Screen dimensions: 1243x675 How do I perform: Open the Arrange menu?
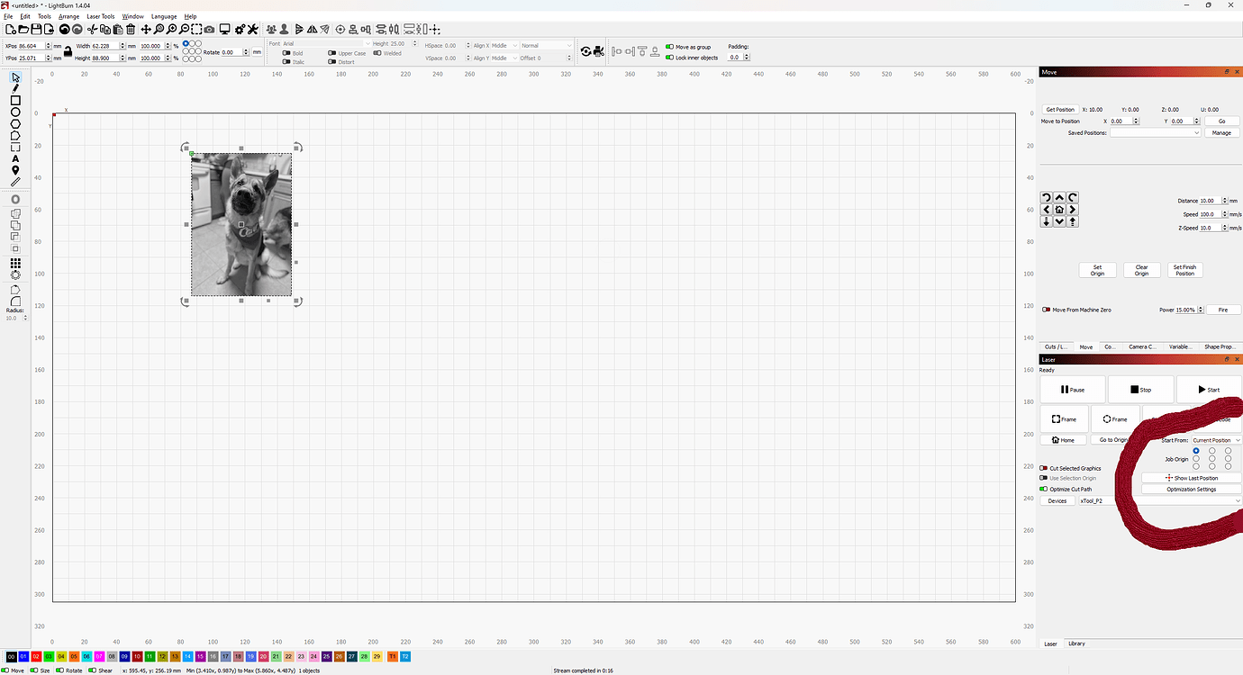point(68,16)
